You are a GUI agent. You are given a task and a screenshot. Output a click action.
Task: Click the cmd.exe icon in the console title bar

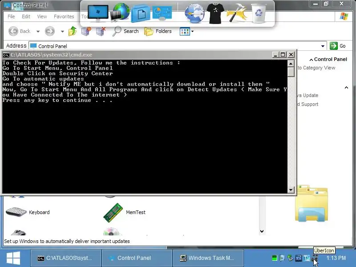click(x=6, y=55)
